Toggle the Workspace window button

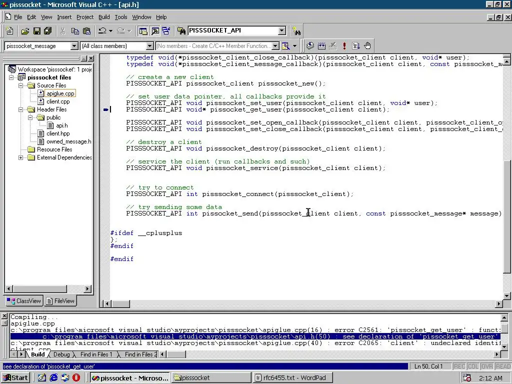click(143, 31)
